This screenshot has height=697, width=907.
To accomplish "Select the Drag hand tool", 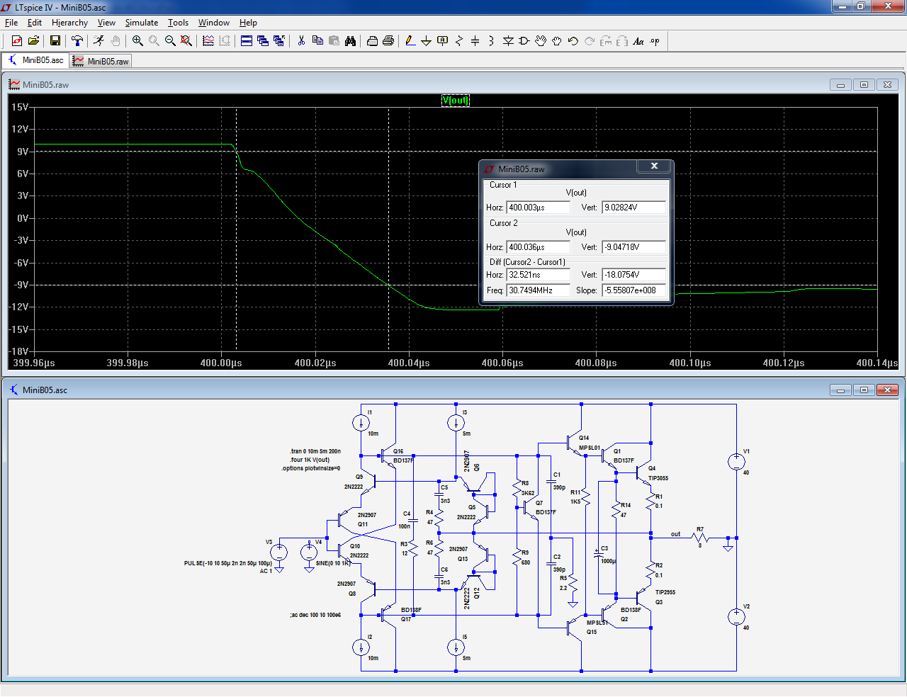I will tap(557, 41).
